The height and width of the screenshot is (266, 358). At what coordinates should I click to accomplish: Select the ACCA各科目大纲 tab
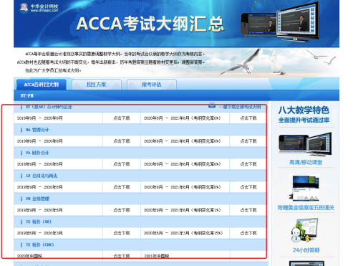click(42, 85)
